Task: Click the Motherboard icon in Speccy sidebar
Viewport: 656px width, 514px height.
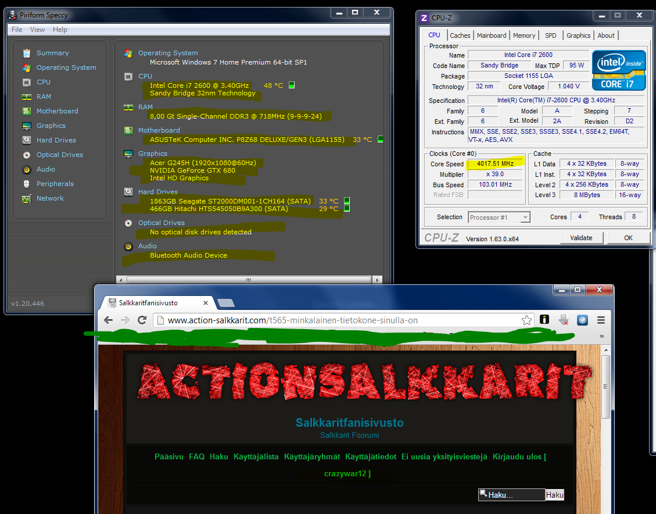Action: tap(27, 111)
